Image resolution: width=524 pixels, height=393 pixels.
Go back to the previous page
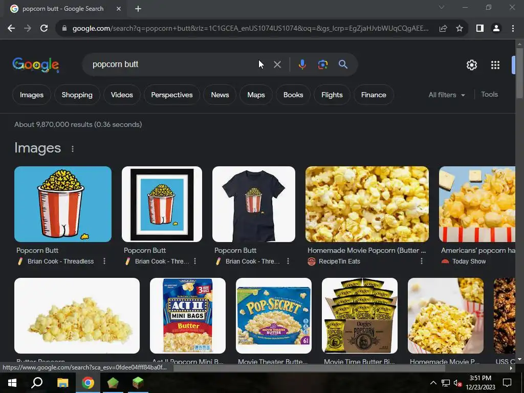(x=11, y=29)
